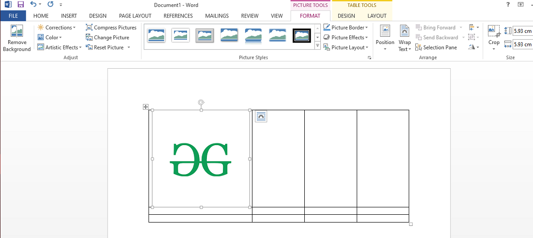Viewport: 533px width, 238px height.
Task: Switch to the VIEW tab
Action: point(277,15)
